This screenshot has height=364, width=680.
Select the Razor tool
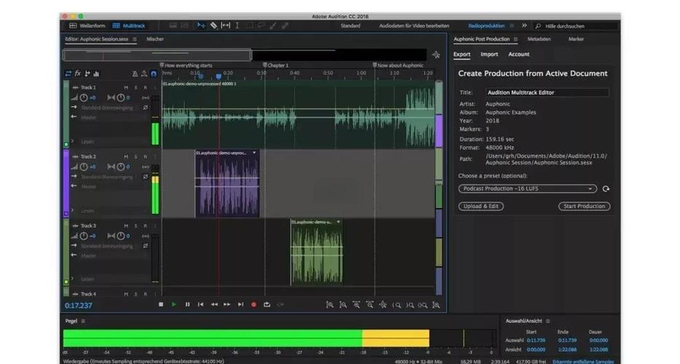click(214, 25)
